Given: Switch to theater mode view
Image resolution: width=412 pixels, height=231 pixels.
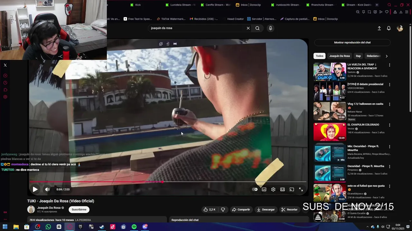Looking at the screenshot, I should 283,189.
